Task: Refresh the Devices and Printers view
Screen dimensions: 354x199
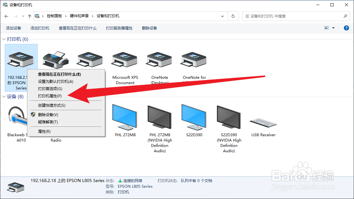Action: (x=233, y=16)
